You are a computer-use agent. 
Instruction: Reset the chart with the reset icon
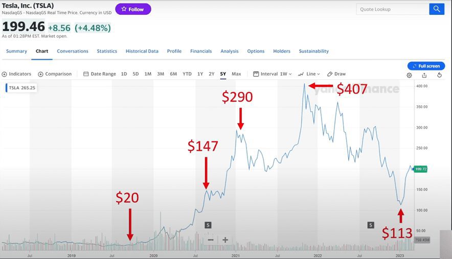click(440, 75)
